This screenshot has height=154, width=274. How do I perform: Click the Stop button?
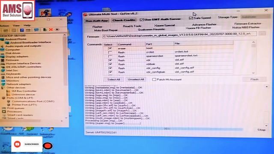(261, 130)
